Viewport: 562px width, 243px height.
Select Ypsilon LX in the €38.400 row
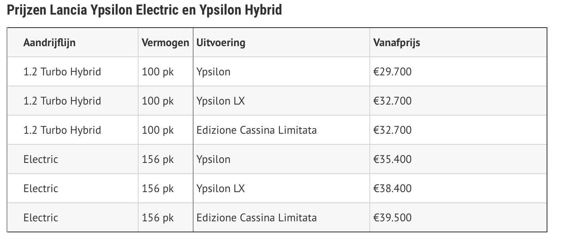tap(221, 189)
